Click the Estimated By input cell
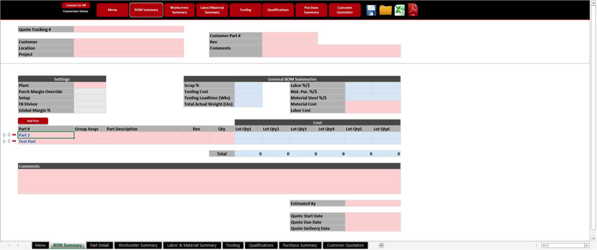This screenshot has width=597, height=250. pos(372,203)
